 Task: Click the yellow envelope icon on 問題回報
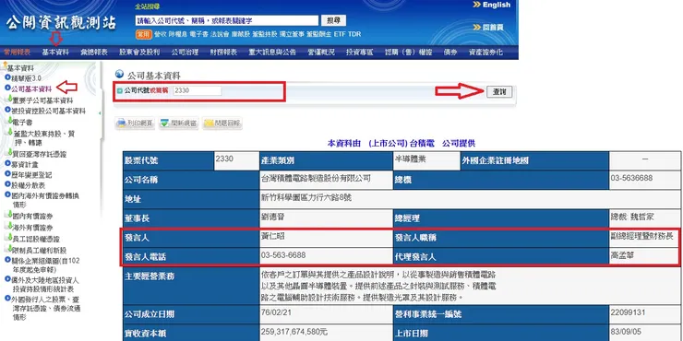coord(210,123)
